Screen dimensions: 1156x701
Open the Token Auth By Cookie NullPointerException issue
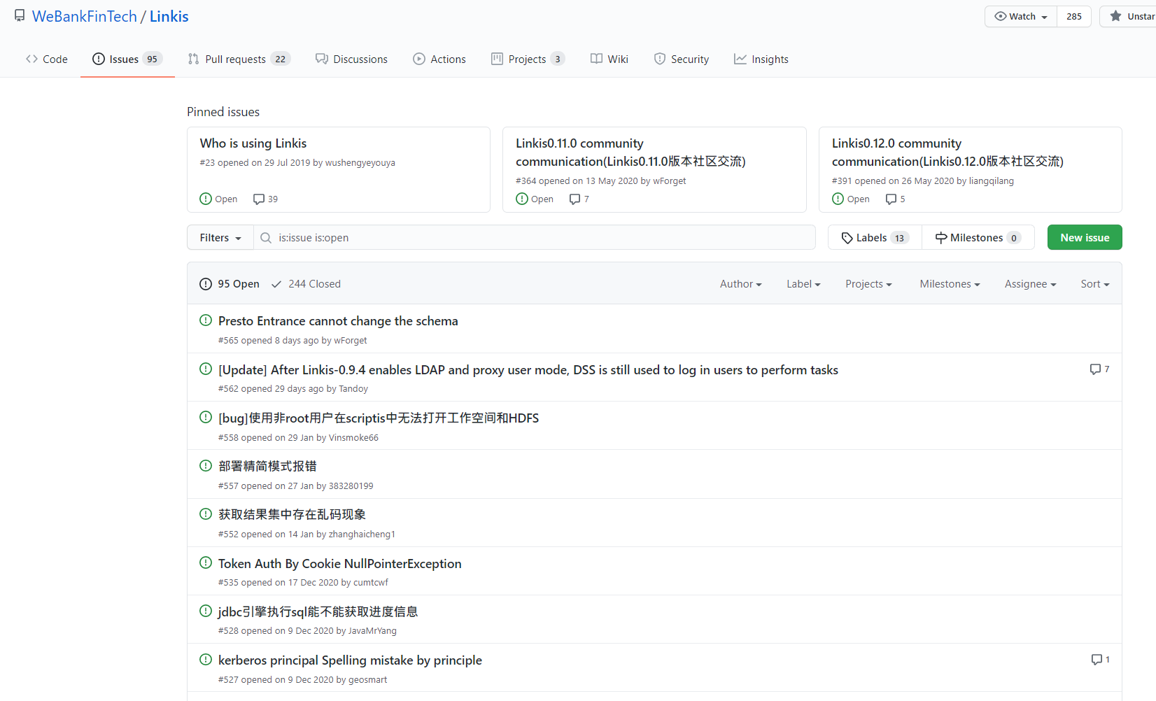coord(339,564)
